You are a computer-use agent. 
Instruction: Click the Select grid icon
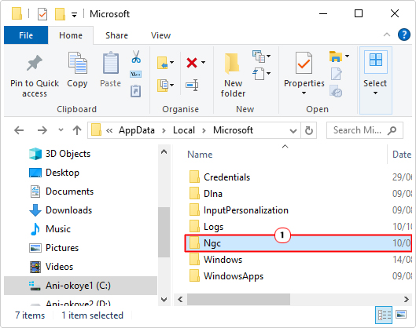(x=376, y=60)
